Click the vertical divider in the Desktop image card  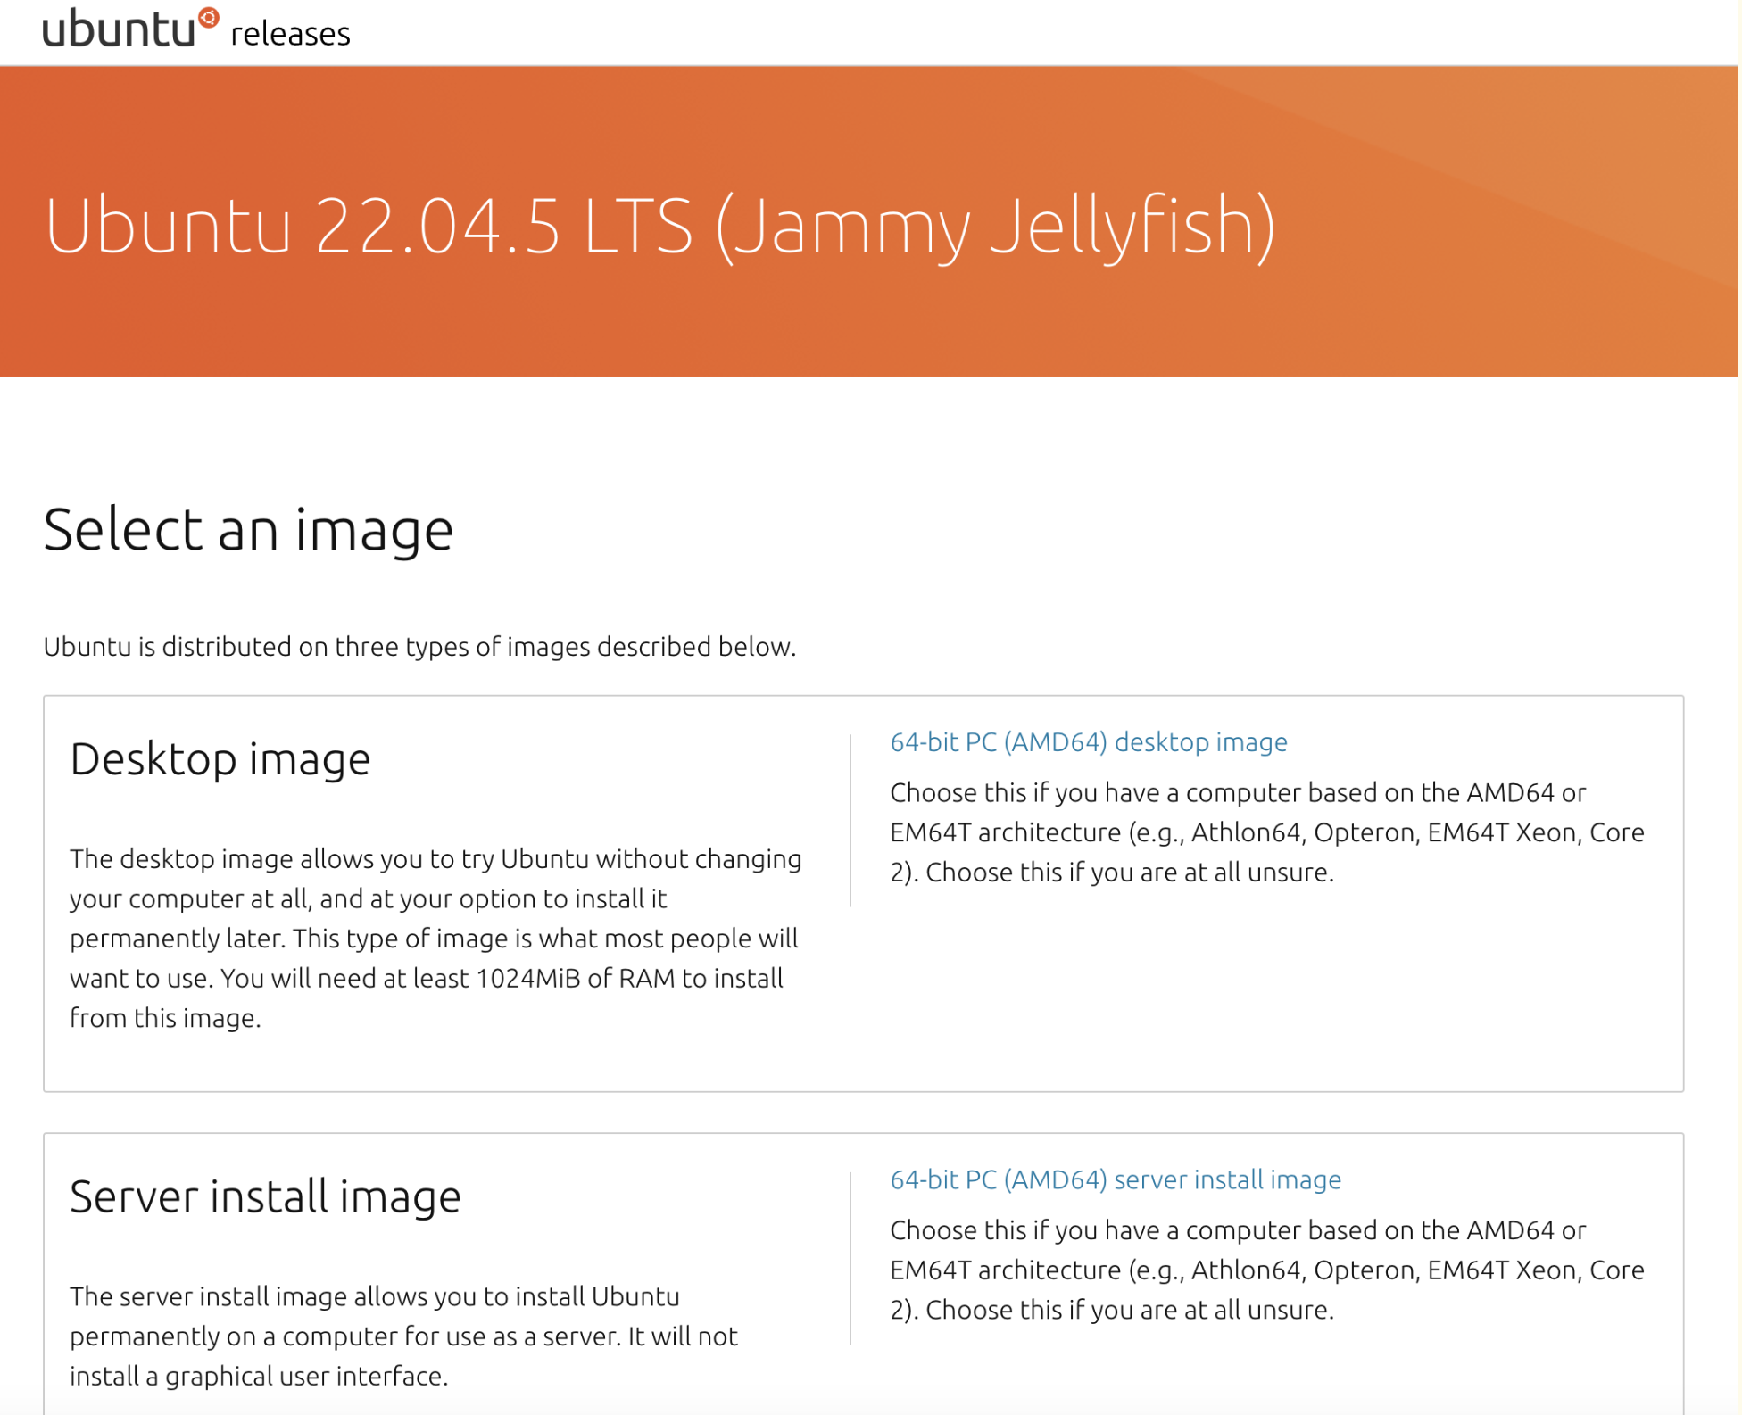[850, 821]
